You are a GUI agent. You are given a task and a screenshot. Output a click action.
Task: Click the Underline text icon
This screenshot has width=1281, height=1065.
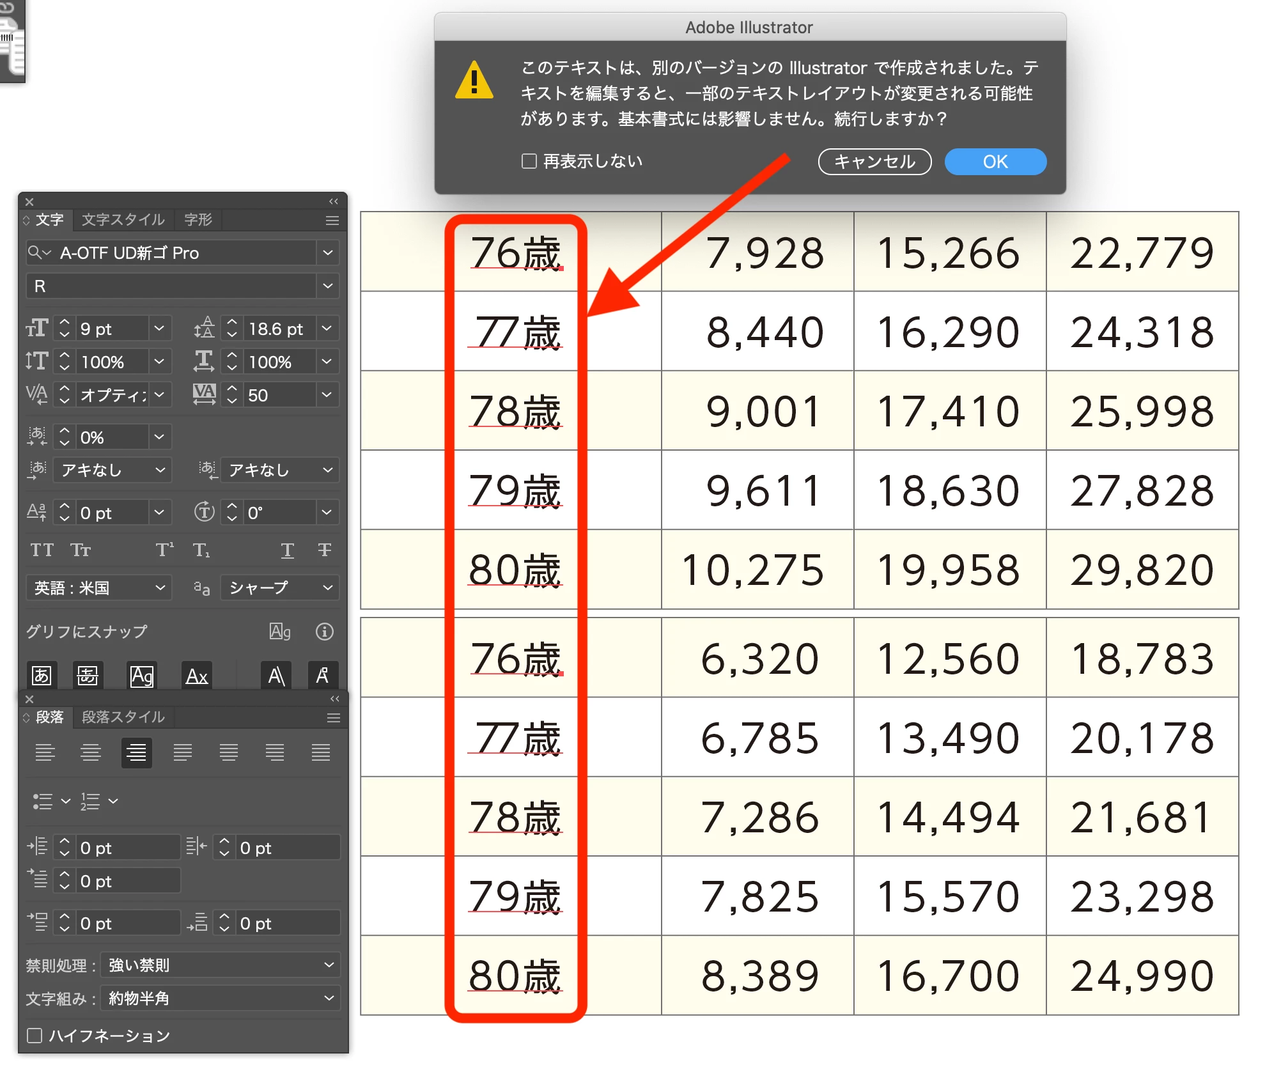click(287, 550)
